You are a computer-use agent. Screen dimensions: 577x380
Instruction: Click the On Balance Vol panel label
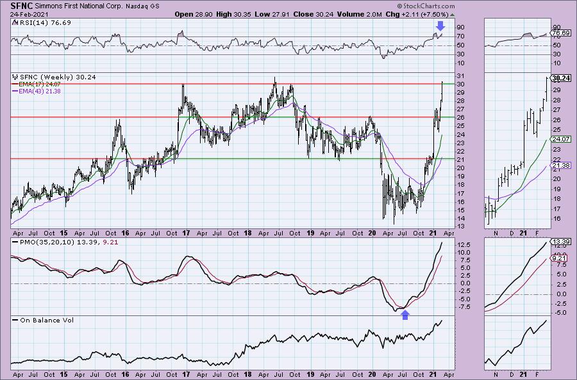pos(47,320)
